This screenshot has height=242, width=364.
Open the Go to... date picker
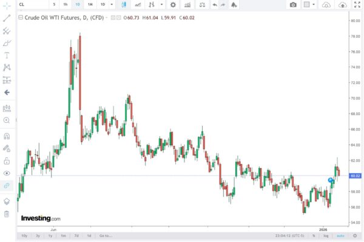click(x=106, y=236)
